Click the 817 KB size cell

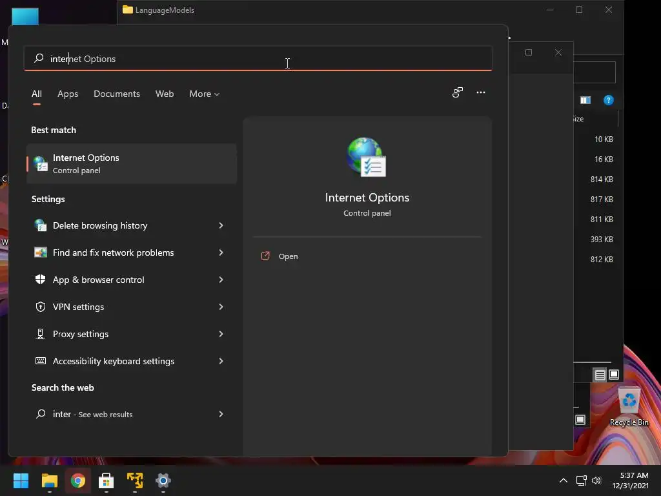(602, 199)
